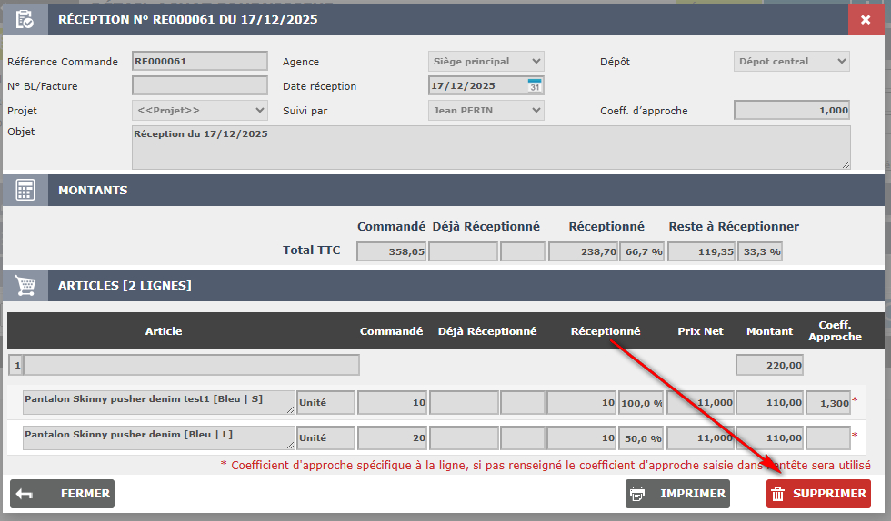Click the Imprimer print button

point(677,494)
